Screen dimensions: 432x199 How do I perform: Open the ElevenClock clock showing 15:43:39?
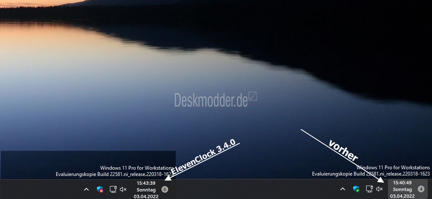pyautogui.click(x=146, y=190)
